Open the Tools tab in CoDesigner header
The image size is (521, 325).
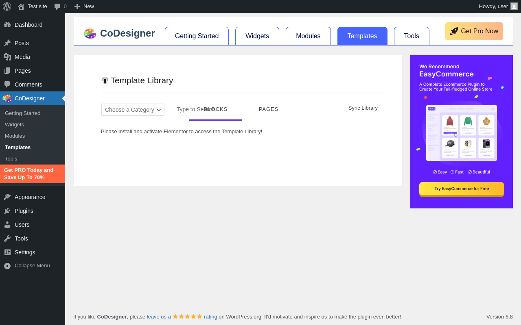pyautogui.click(x=412, y=36)
